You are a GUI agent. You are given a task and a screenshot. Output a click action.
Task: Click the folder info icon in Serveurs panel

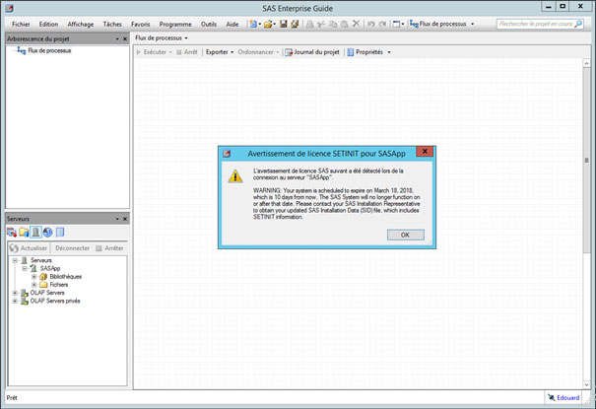click(x=24, y=233)
